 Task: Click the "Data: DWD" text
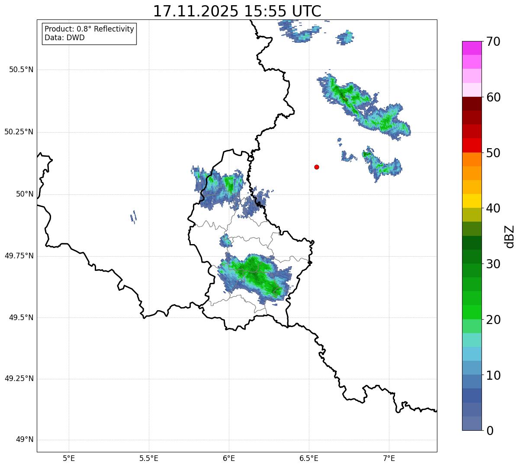pos(64,38)
